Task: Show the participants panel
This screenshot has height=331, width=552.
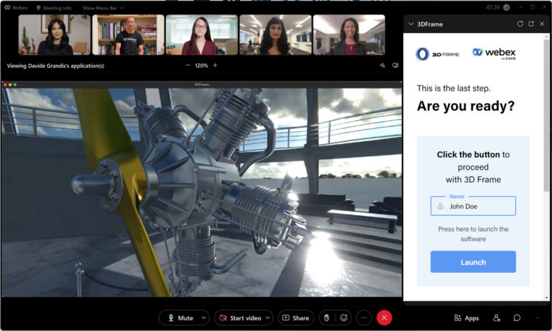Action: tap(497, 318)
